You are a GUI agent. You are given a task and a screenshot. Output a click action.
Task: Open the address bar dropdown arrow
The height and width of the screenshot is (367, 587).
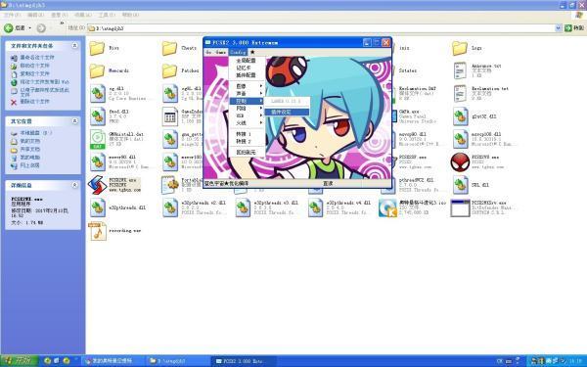(x=559, y=28)
